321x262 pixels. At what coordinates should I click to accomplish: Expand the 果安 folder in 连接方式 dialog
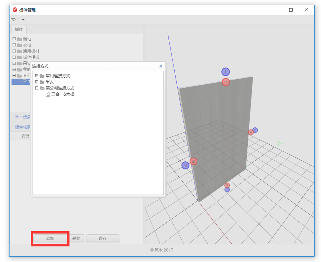coord(37,82)
